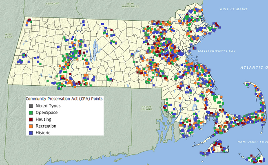Click the green OpenSpace legend swatch
The image size is (268, 165).
pos(31,112)
